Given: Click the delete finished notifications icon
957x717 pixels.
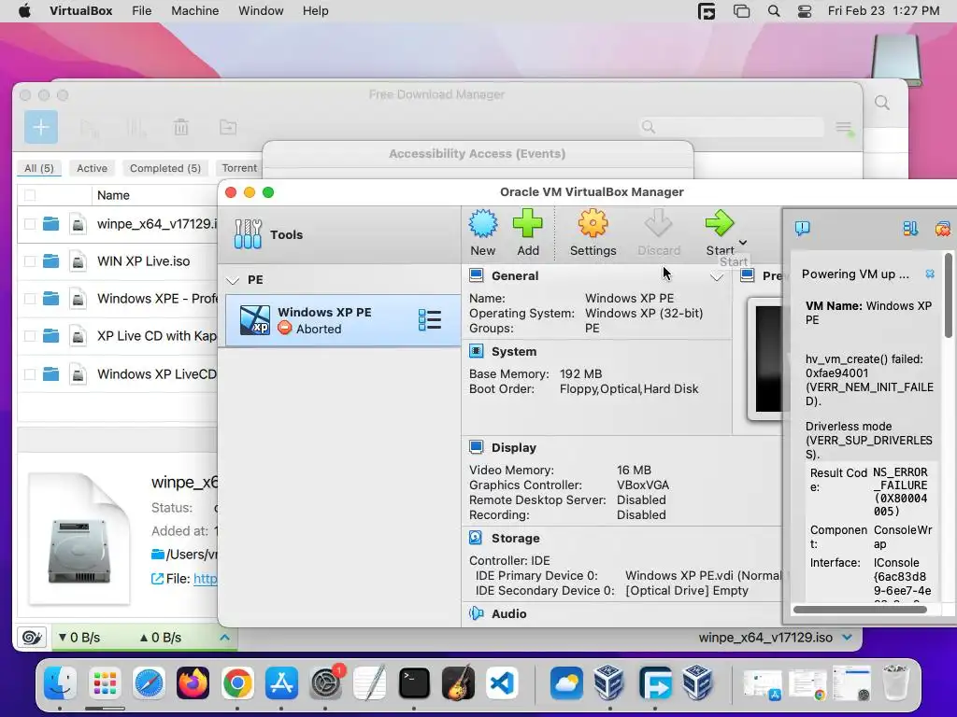Looking at the screenshot, I should click(x=942, y=229).
